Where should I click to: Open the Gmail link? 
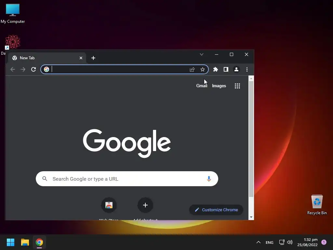[202, 86]
